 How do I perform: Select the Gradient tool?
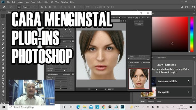click(3, 64)
